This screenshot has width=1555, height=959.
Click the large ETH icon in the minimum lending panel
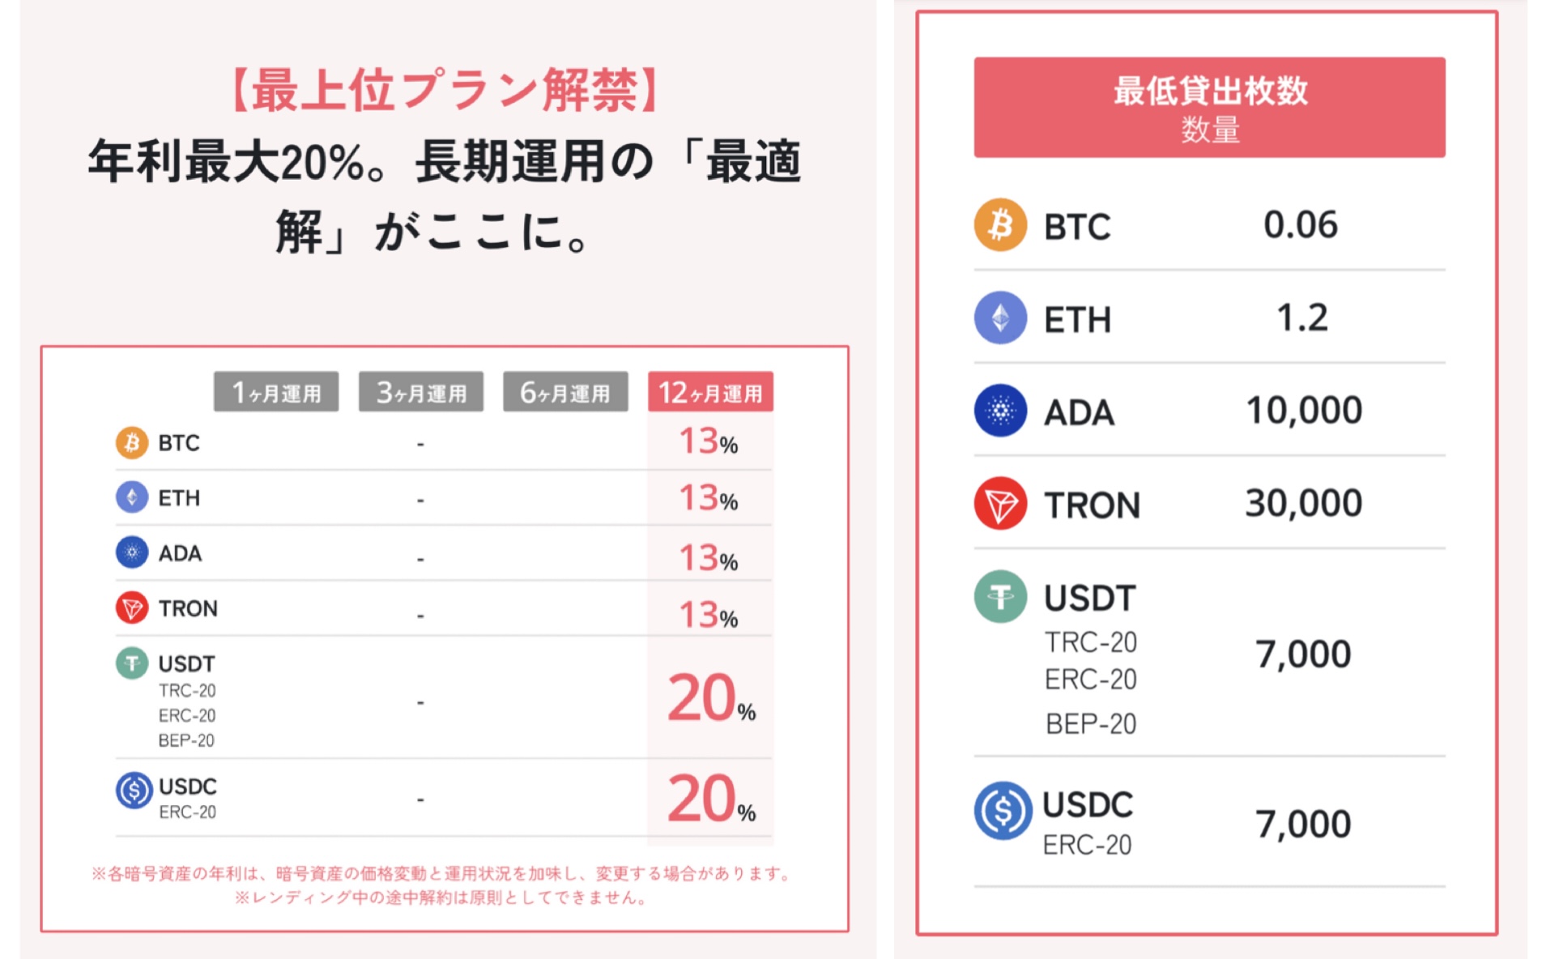[1000, 318]
